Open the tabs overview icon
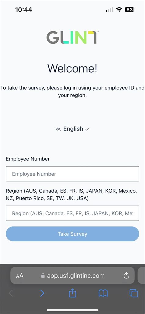145x314 pixels. pos(134,293)
